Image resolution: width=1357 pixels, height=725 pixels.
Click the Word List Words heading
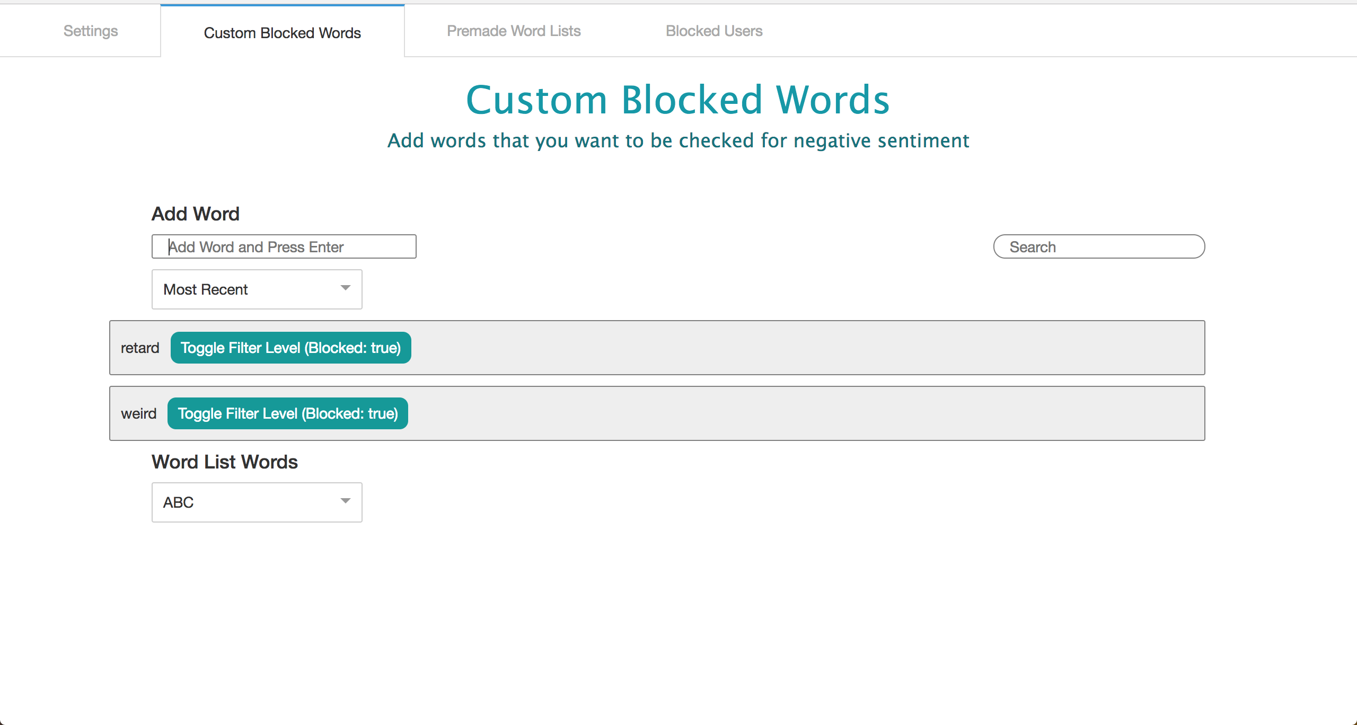pyautogui.click(x=225, y=462)
